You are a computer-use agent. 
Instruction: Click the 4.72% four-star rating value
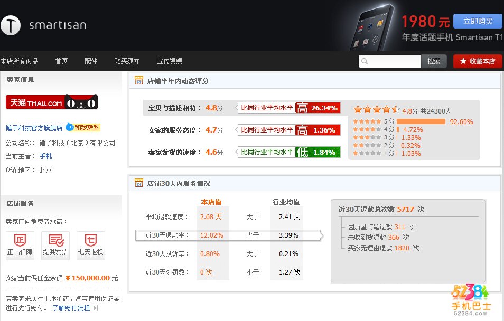[x=413, y=129]
